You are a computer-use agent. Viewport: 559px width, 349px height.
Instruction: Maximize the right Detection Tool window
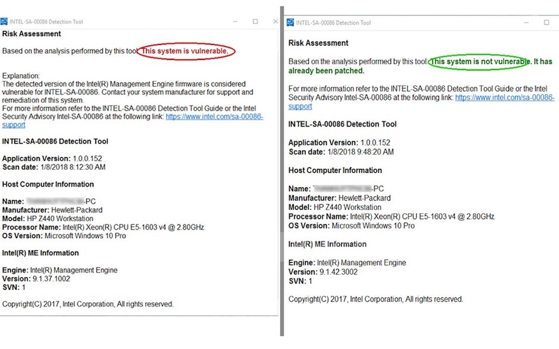(x=547, y=23)
